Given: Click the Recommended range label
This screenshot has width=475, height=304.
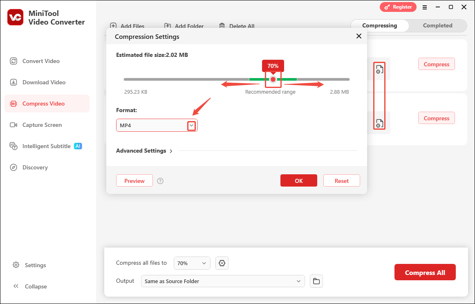Looking at the screenshot, I should pos(270,92).
